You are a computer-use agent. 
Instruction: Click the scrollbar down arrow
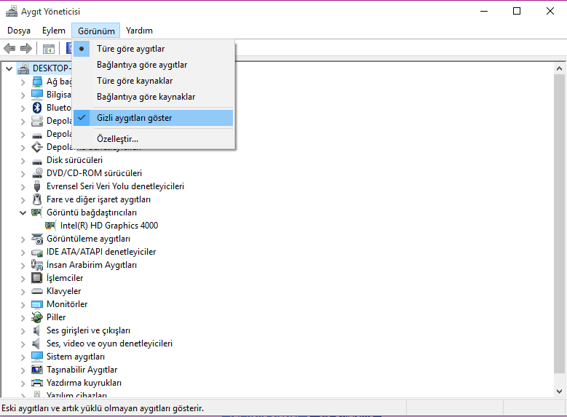560,392
